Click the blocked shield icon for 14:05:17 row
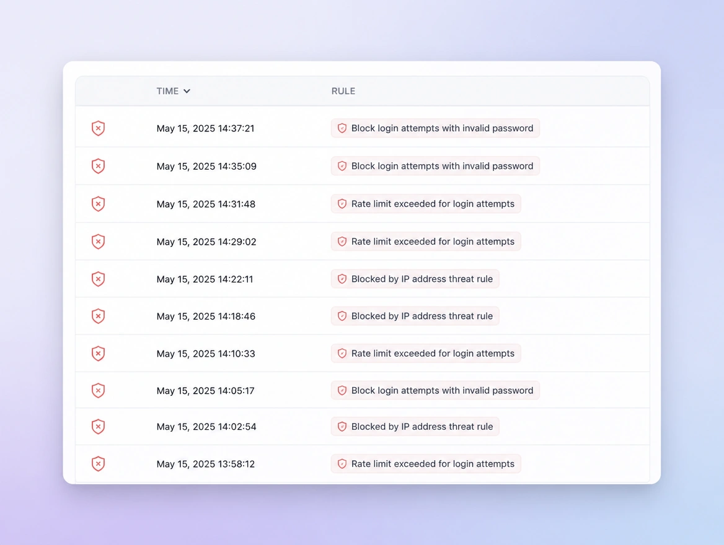The width and height of the screenshot is (724, 545). click(x=98, y=390)
